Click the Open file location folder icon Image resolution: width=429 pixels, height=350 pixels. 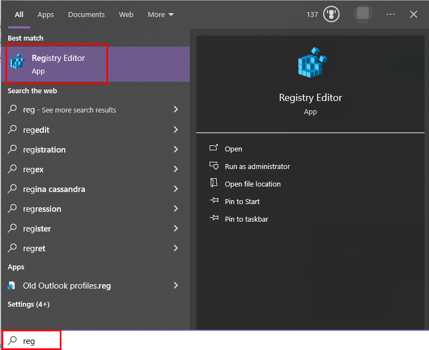(214, 183)
